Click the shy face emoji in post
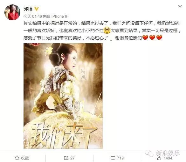Screen dimensions: 186x162 coord(107,30)
